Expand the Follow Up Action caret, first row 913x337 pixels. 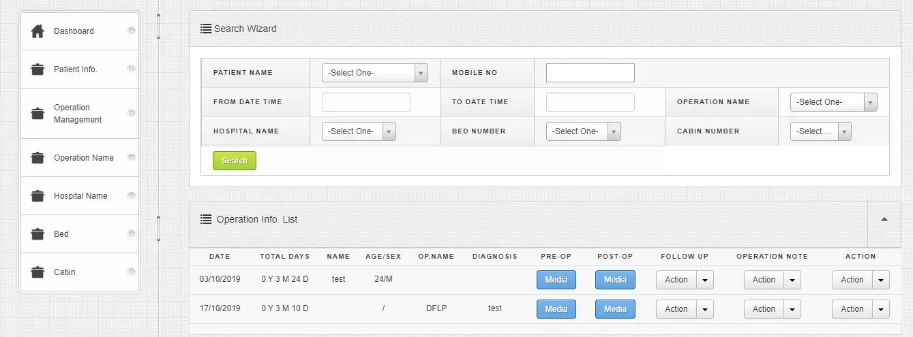click(705, 280)
